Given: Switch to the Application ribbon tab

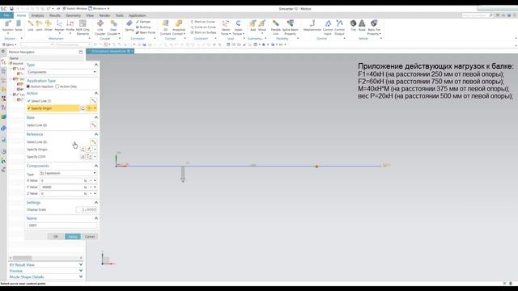Looking at the screenshot, I should [137, 15].
